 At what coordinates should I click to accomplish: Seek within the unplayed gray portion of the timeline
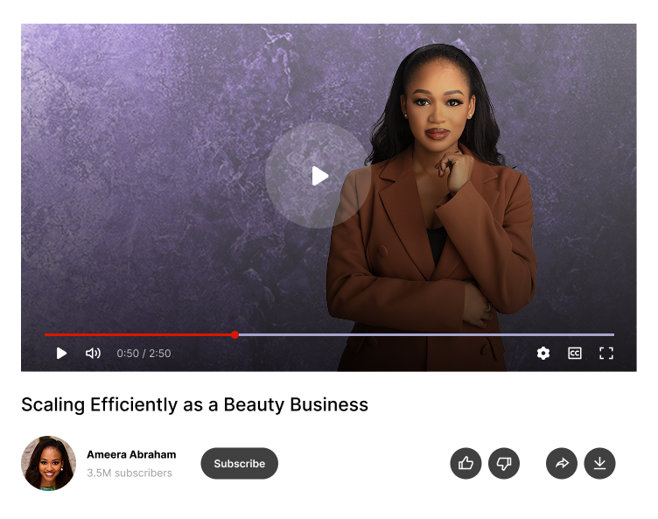[426, 334]
